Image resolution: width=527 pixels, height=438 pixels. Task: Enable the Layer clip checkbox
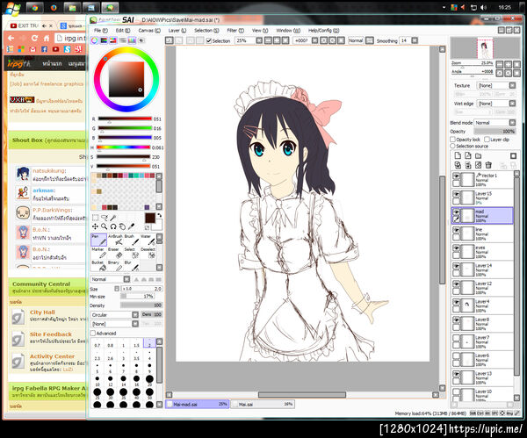coord(487,139)
